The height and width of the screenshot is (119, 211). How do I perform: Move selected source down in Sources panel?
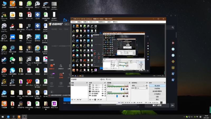click(101, 100)
